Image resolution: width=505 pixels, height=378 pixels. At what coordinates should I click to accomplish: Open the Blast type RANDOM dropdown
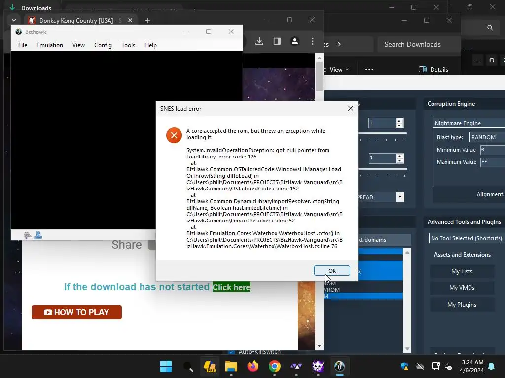[x=487, y=137]
